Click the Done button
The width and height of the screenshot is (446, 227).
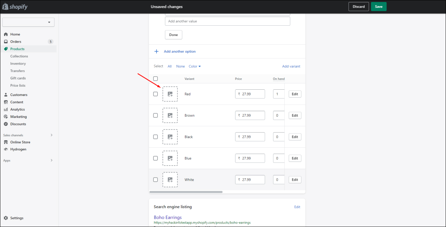tap(174, 35)
